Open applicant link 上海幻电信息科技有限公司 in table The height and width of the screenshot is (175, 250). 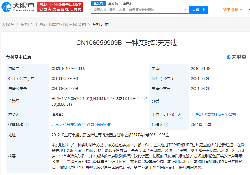(x=213, y=114)
